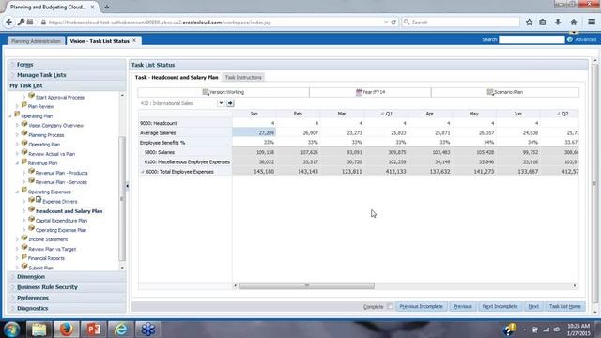Viewport: 601px width, 338px height.
Task: Close the Vision - Task List Status tab
Action: pyautogui.click(x=134, y=40)
